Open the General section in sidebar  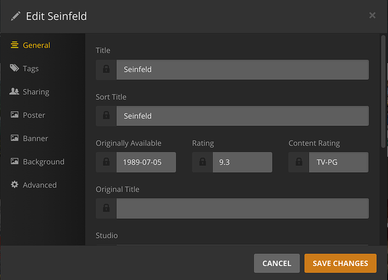[36, 45]
